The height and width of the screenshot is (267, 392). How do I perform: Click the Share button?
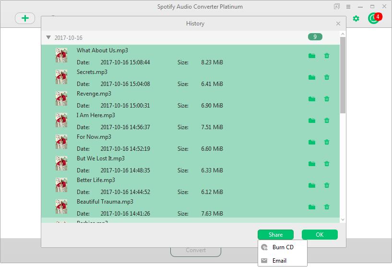pyautogui.click(x=275, y=235)
